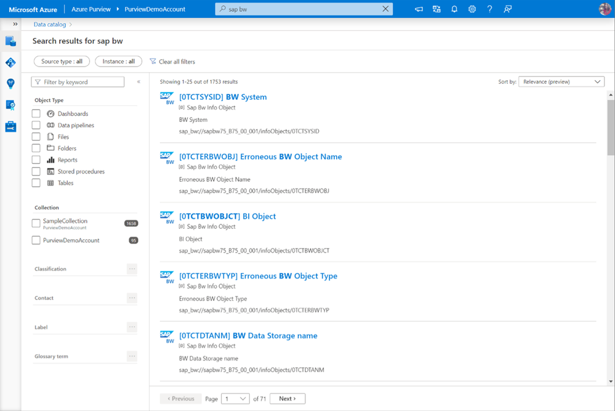615x411 pixels.
Task: Click the SAP BW icon for 0TCTDTANM
Action: click(x=167, y=337)
